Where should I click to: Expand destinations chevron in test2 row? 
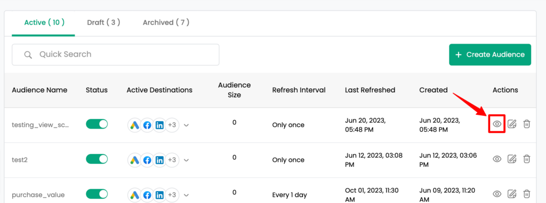(186, 160)
